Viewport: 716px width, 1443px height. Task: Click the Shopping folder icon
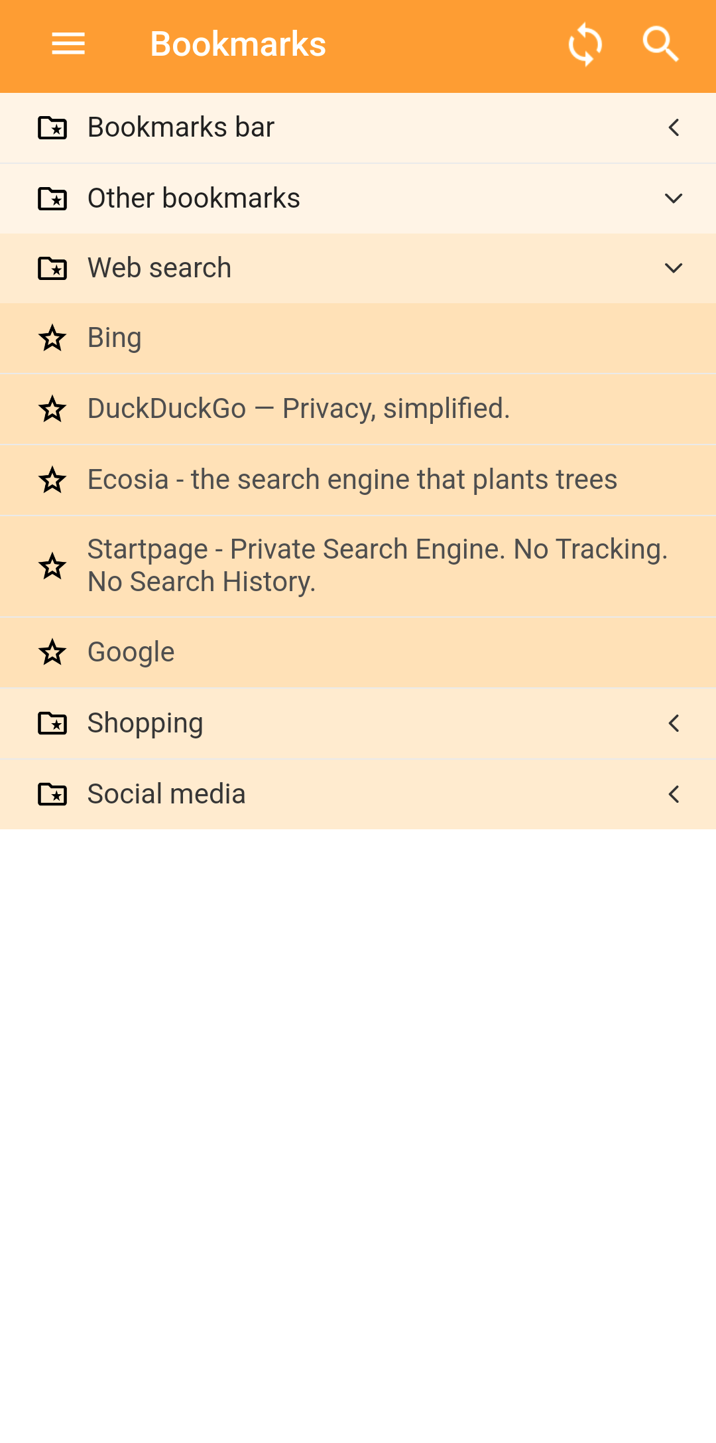(x=52, y=723)
